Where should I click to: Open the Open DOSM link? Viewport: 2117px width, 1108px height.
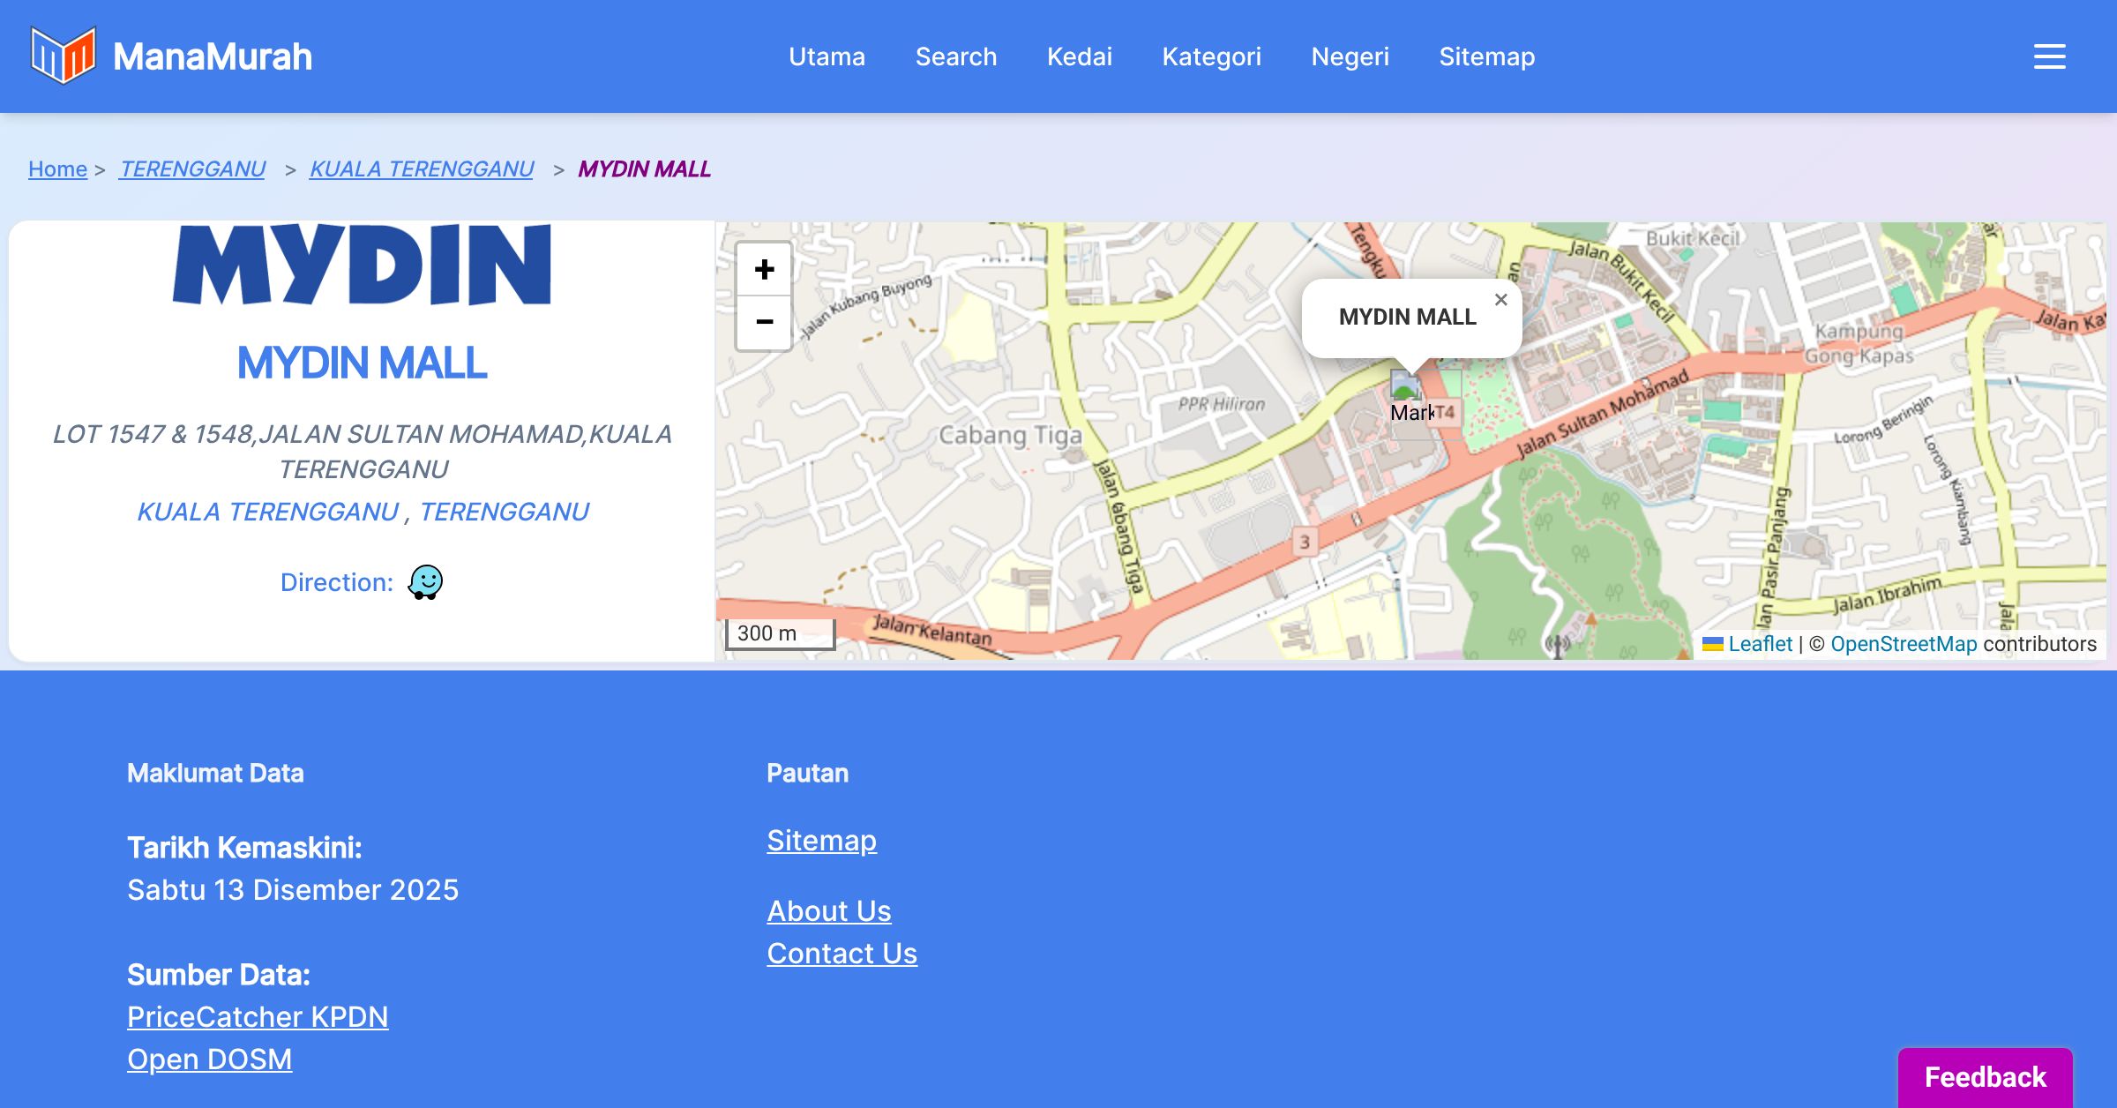209,1059
